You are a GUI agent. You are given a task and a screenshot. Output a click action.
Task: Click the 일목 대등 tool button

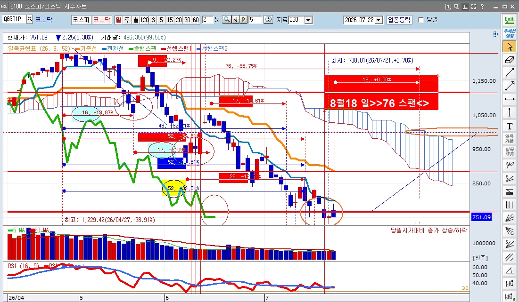(509, 151)
